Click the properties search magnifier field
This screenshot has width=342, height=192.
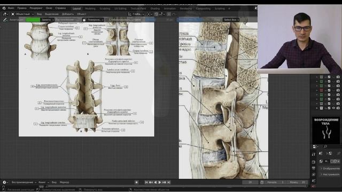[x=325, y=147]
